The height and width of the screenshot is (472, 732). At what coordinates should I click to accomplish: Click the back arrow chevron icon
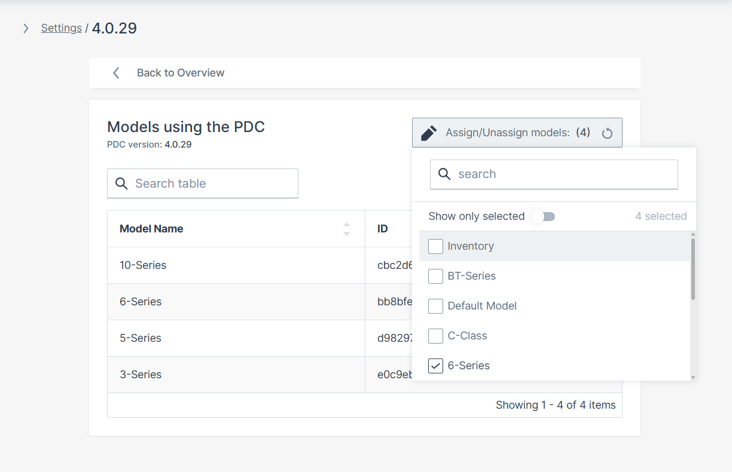point(116,73)
